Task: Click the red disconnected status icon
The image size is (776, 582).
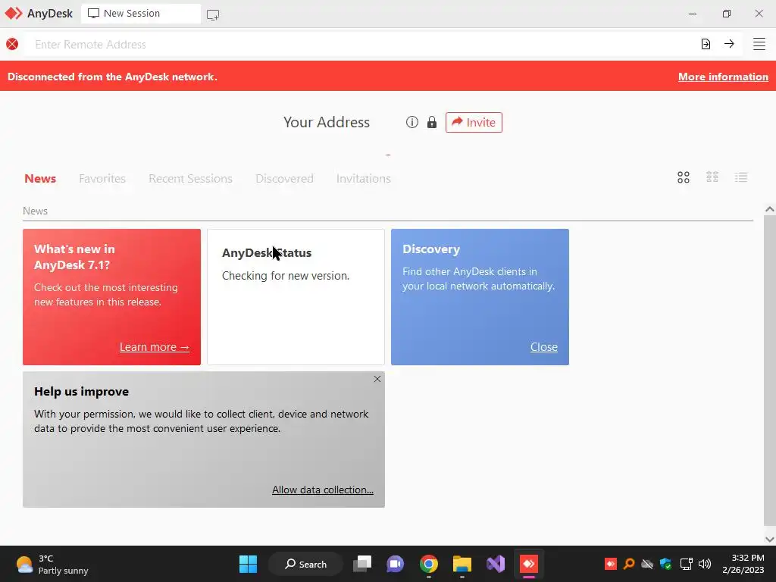Action: click(x=12, y=44)
